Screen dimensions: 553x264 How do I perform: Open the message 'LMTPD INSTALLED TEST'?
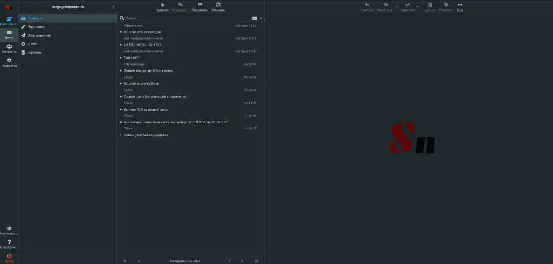coord(142,45)
